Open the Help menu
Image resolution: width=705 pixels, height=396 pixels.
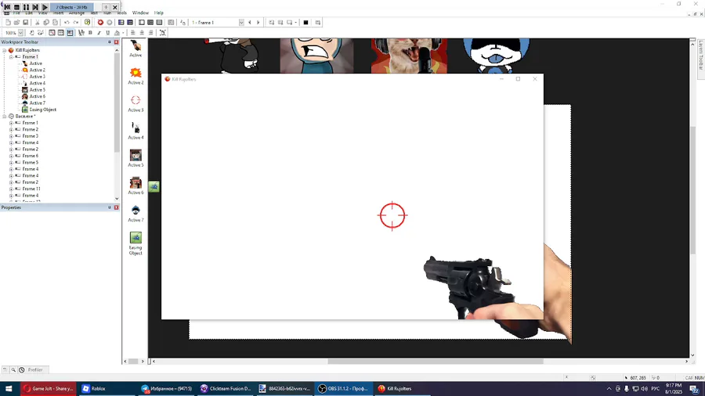(159, 13)
